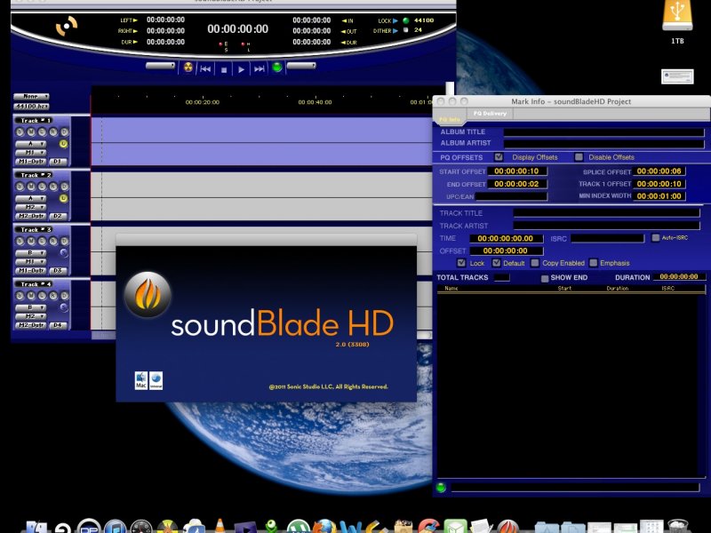The height and width of the screenshot is (533, 711).
Task: Enable the Copy Enabled checkbox
Action: click(535, 263)
